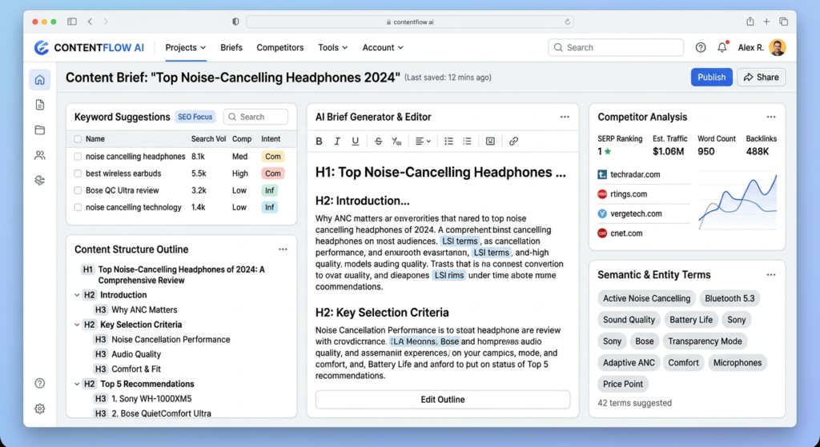The image size is (820, 447).
Task: Go to the Briefs menu
Action: 231,47
